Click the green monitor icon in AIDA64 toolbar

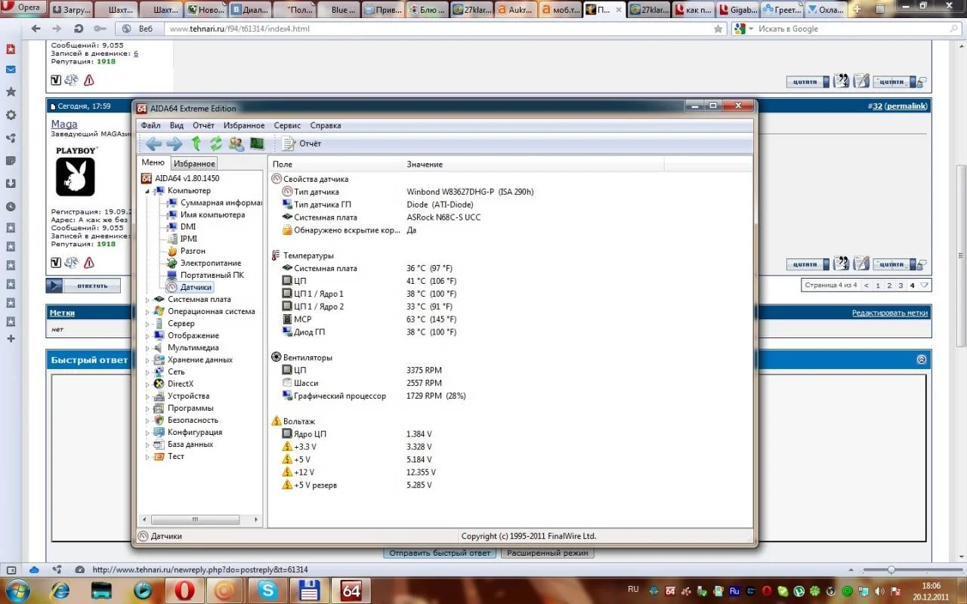click(x=257, y=143)
